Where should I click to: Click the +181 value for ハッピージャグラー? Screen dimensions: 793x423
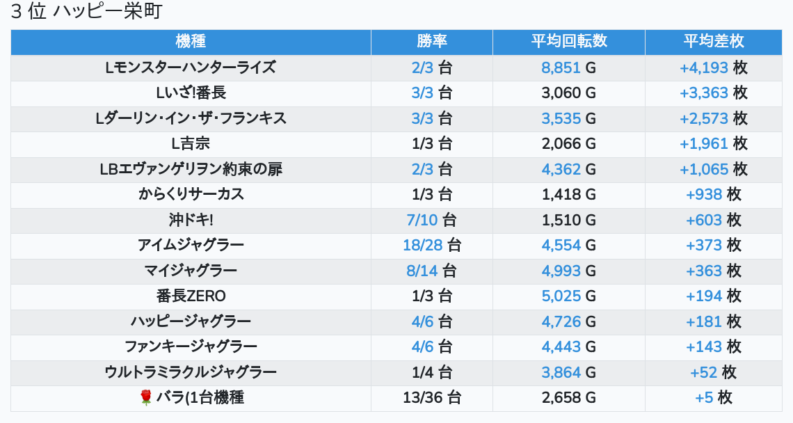[x=703, y=322]
